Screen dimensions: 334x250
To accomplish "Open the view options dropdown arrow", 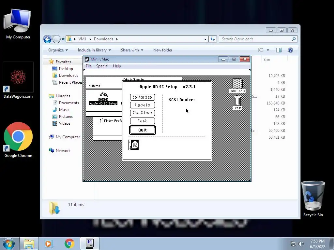I will coord(268,50).
